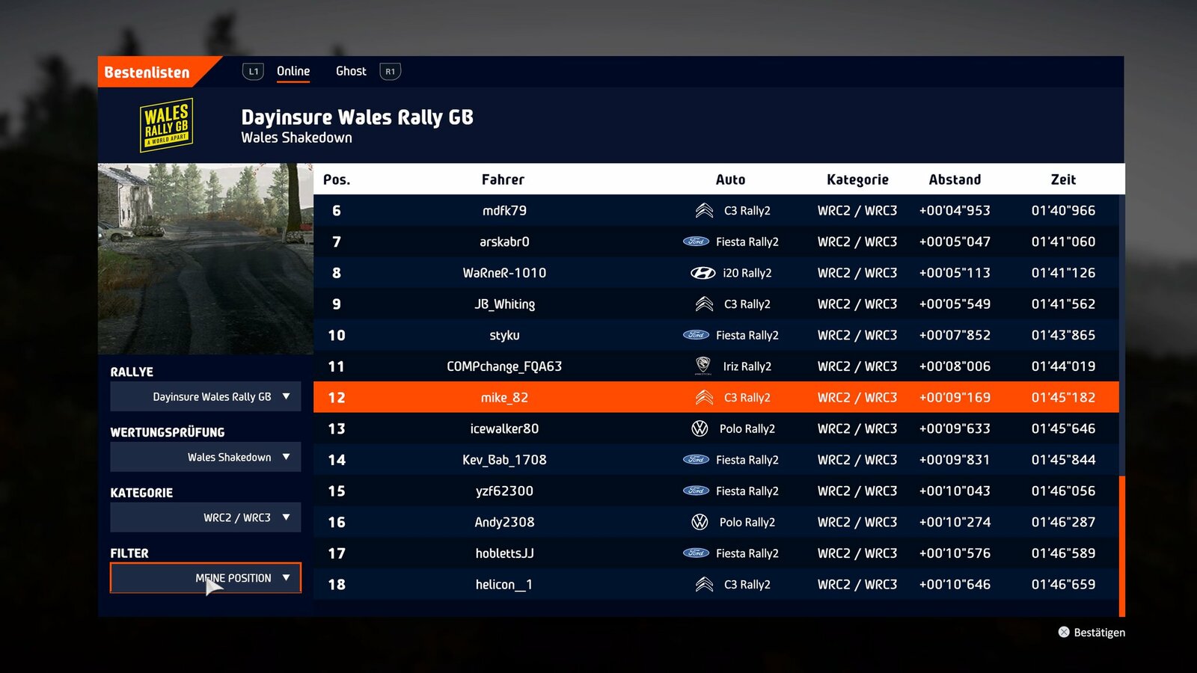Click position number 18

point(337,585)
